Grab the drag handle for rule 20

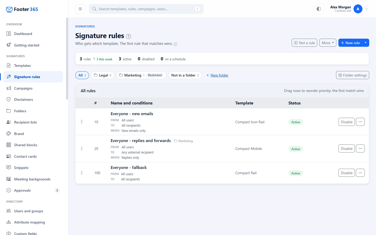[x=82, y=149]
